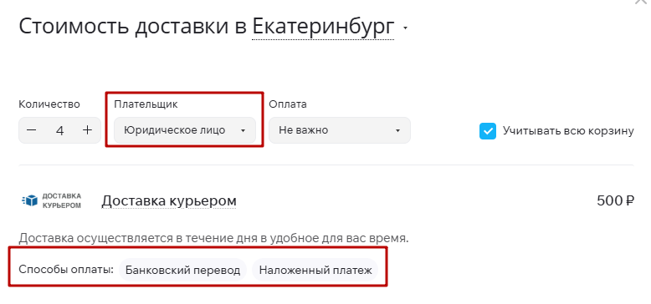The image size is (651, 304).
Task: Click the arrow in Не важно field
Action: pos(397,130)
